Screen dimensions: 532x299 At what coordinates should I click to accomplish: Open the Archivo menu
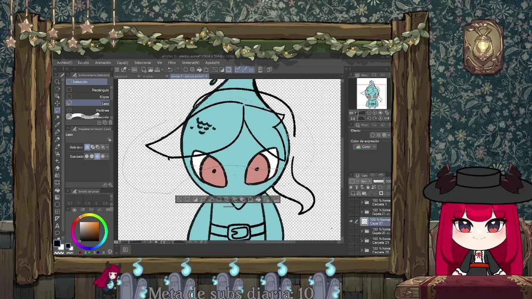point(64,63)
